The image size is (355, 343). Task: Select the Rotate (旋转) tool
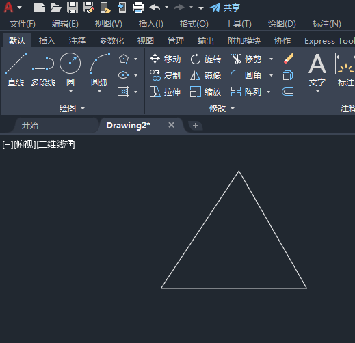(206, 59)
